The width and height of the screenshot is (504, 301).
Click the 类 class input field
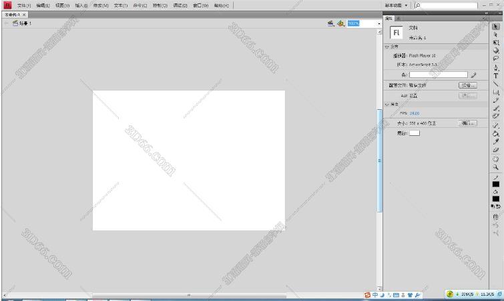click(438, 75)
